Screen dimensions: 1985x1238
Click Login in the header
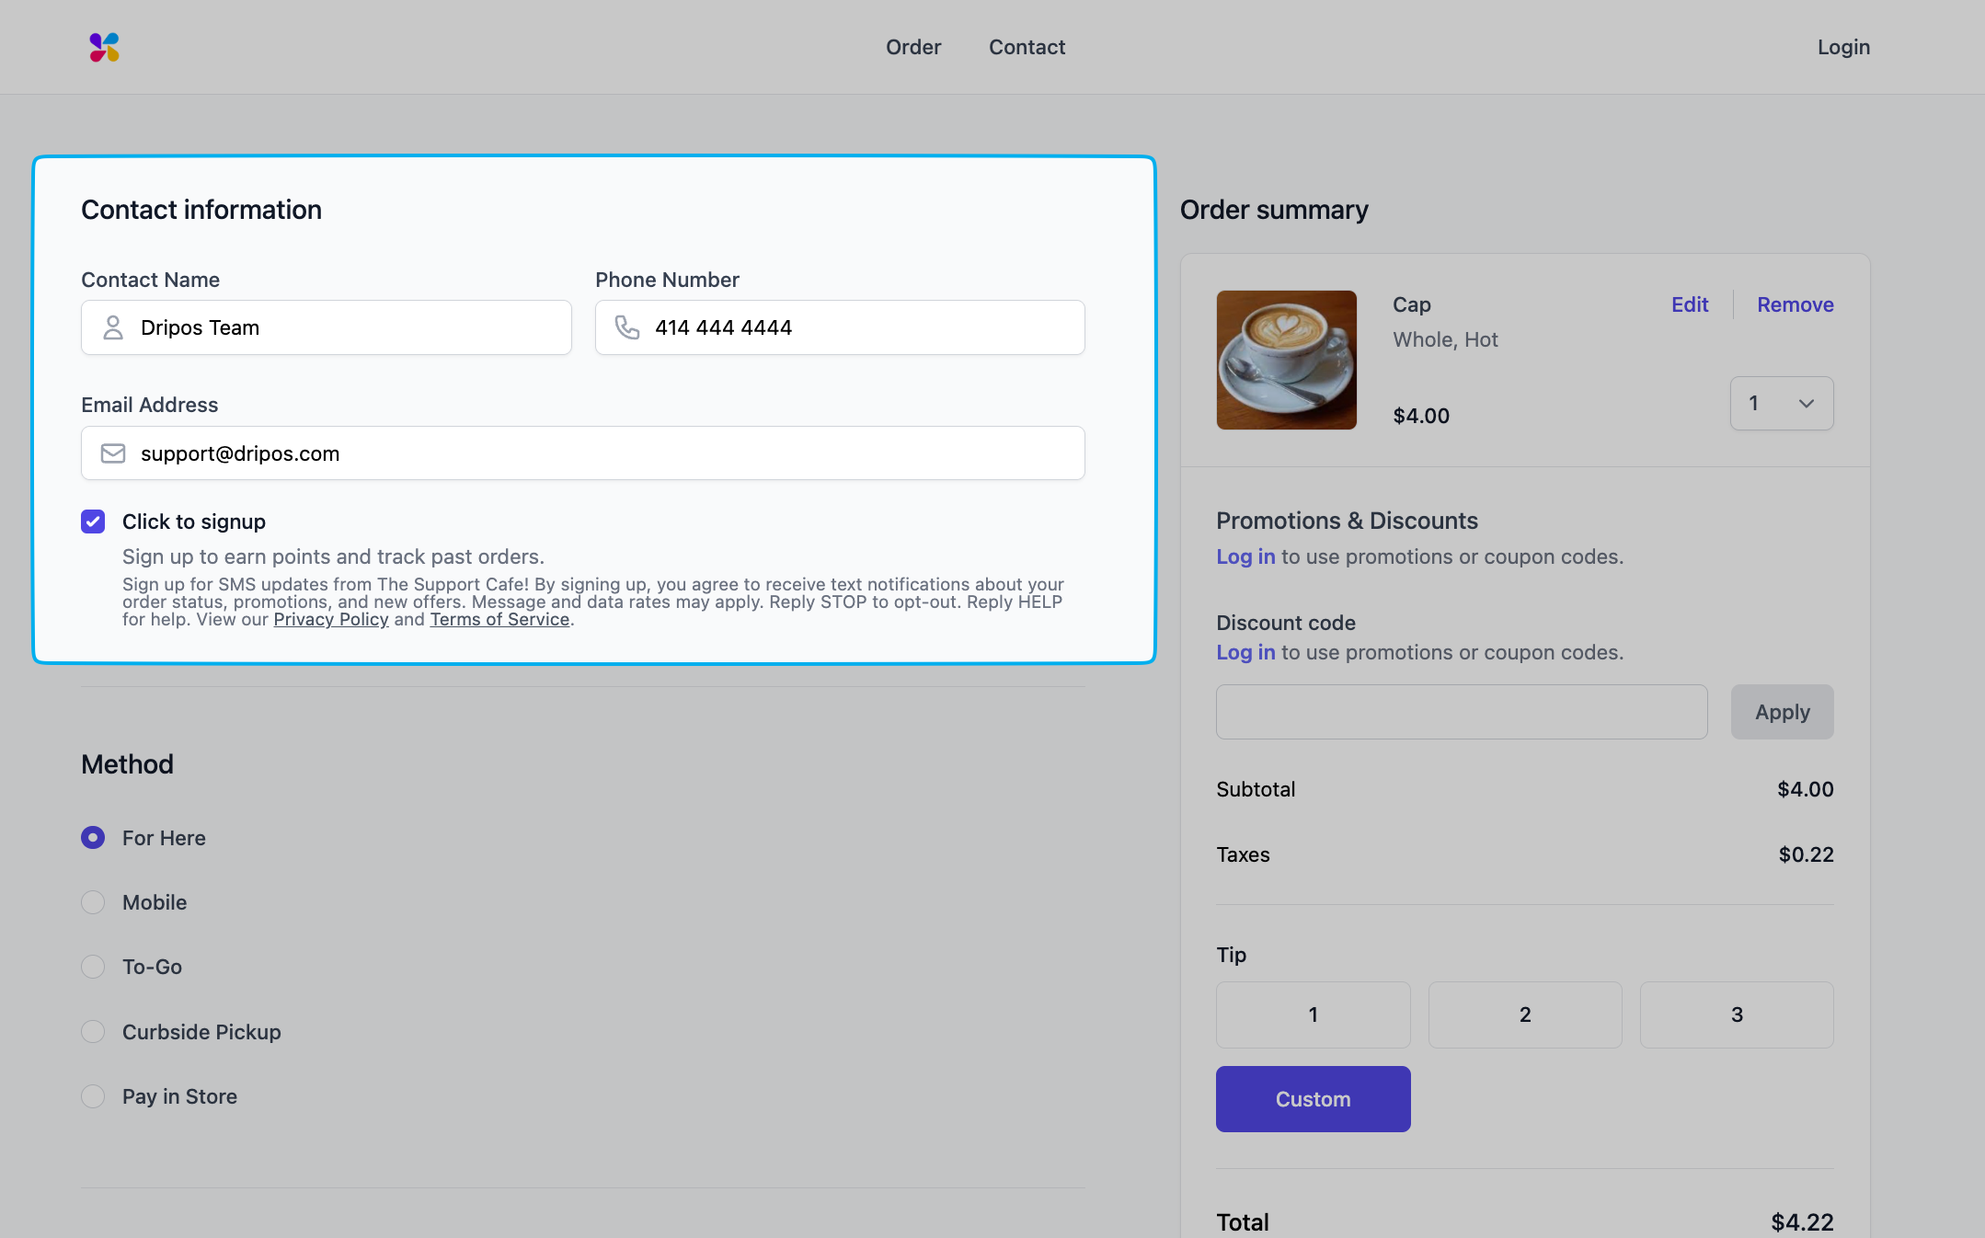click(x=1843, y=47)
